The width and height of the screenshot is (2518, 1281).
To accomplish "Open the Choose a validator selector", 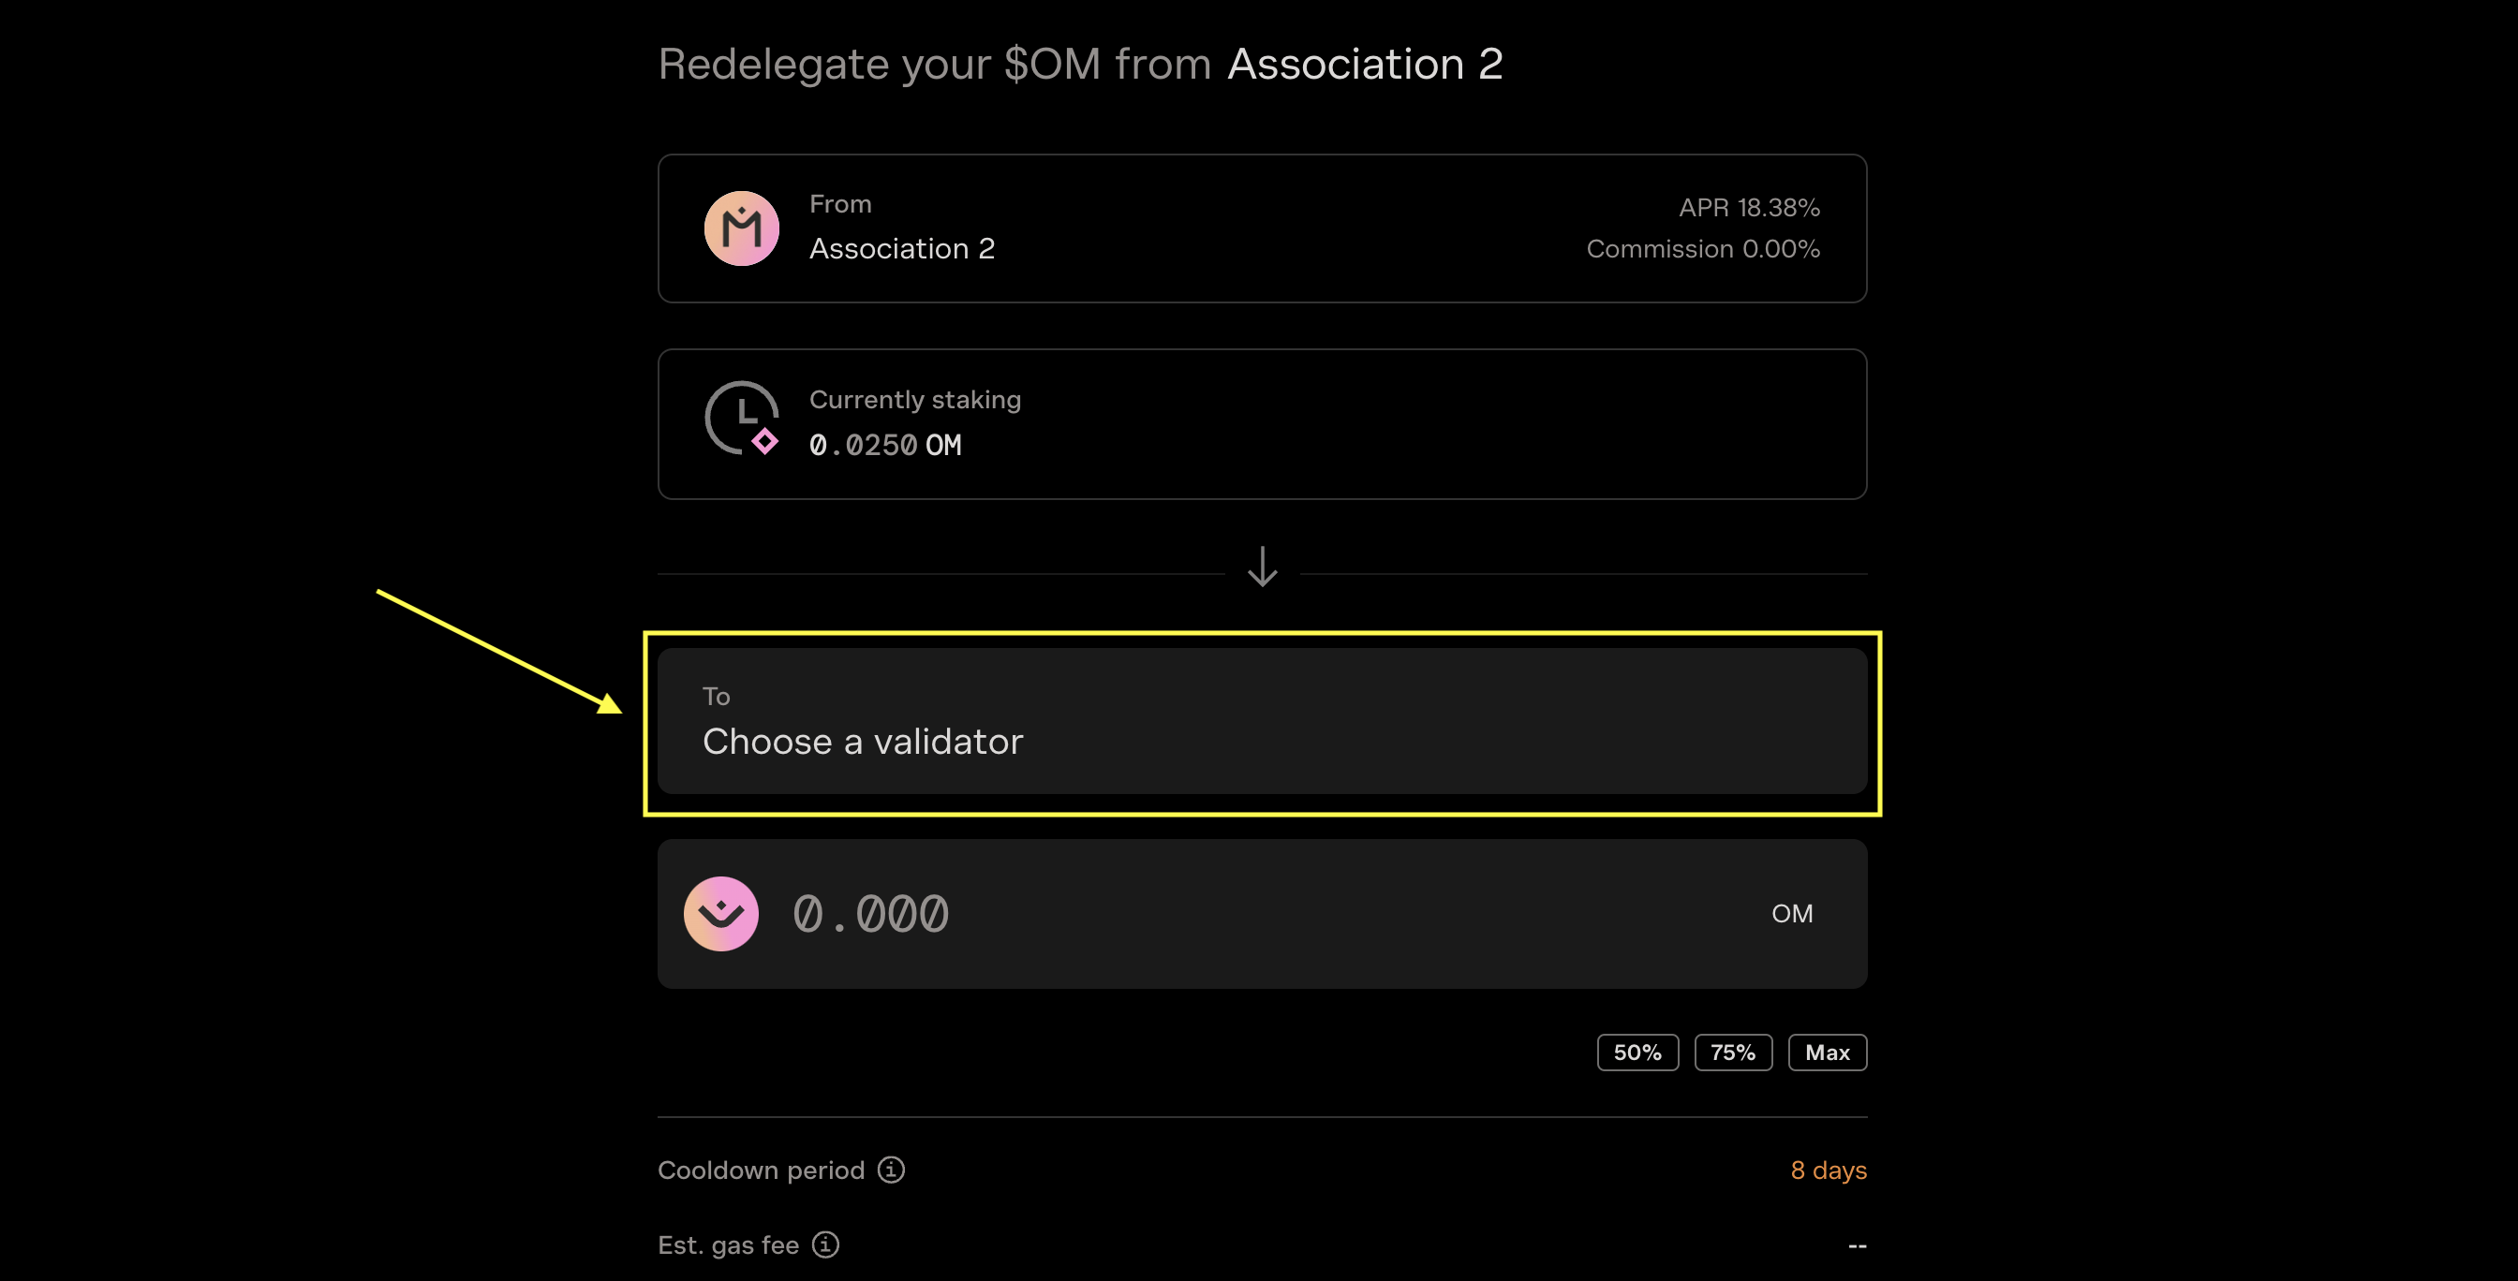I will pos(1262,721).
